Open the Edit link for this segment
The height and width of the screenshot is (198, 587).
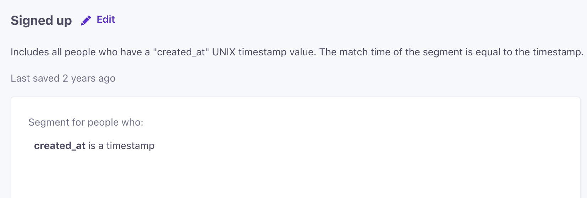pos(106,20)
